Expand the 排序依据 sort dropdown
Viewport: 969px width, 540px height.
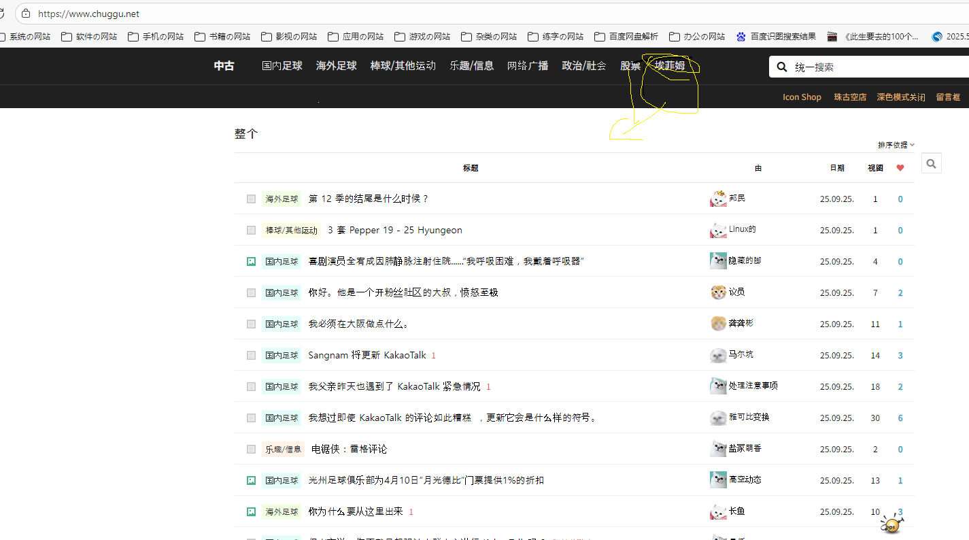pos(896,145)
